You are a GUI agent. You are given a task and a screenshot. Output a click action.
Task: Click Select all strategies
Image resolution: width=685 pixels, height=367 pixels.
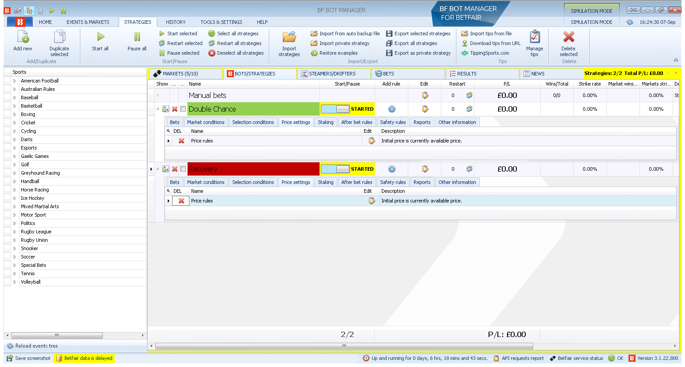[233, 34]
